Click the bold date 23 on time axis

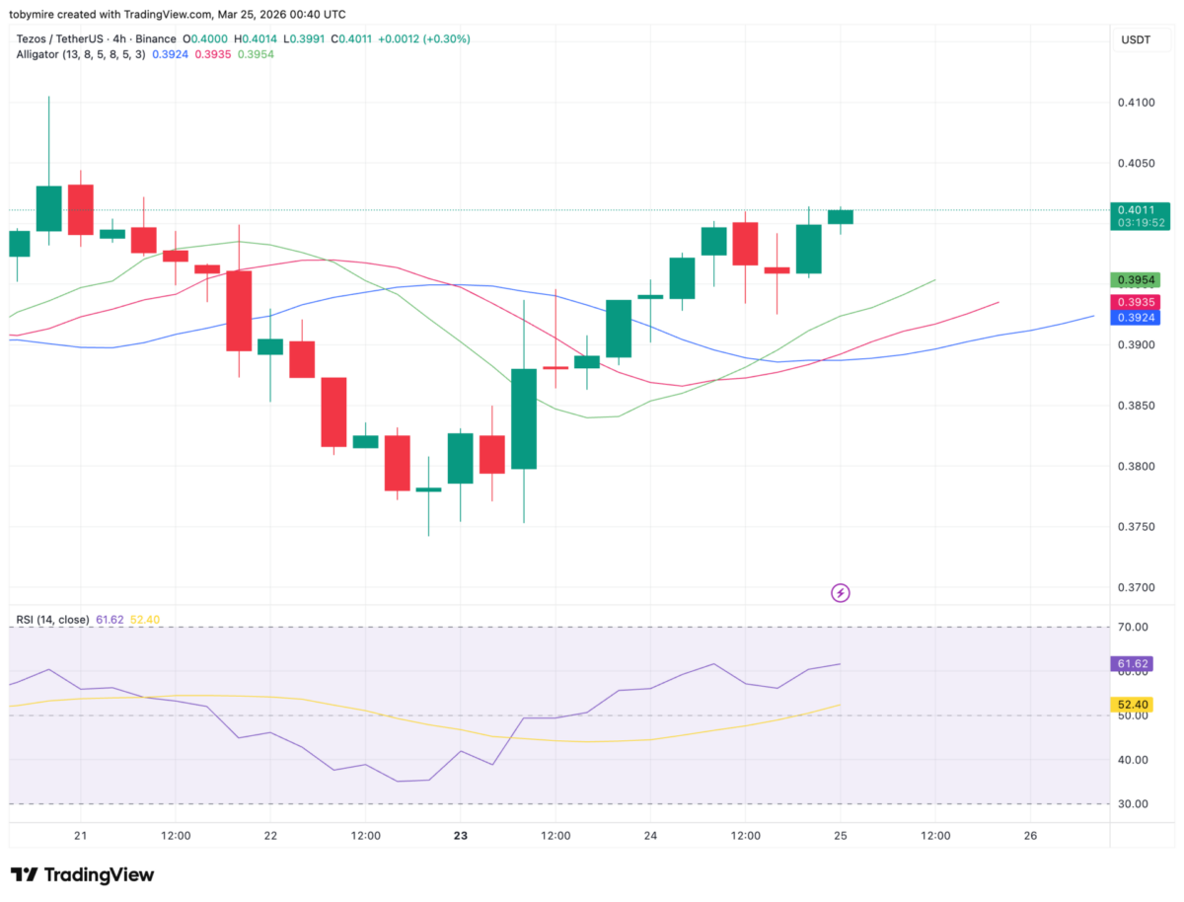460,836
